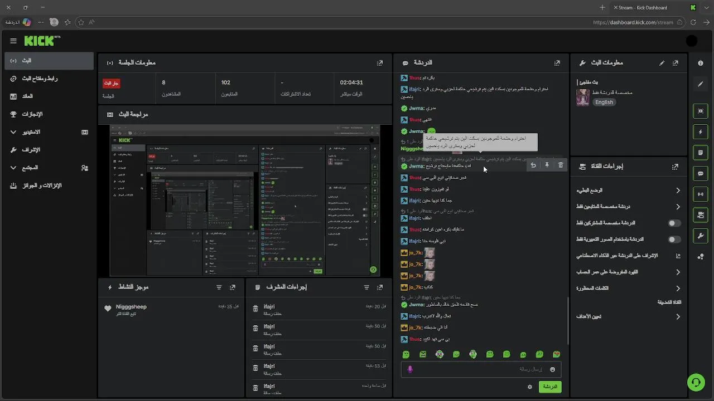714x401 pixels.
Task: Delete the hovered chat message with the trash icon
Action: tap(561, 165)
